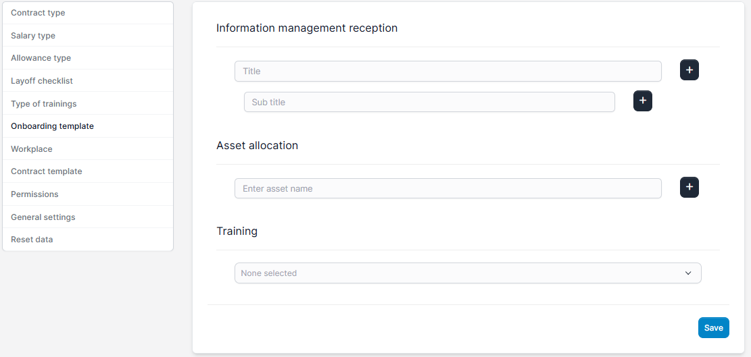
Task: Open Contract type settings menu
Action: [38, 13]
